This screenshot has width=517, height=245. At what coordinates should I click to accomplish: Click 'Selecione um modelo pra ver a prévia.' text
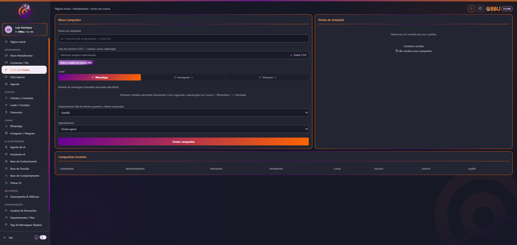[x=413, y=34]
